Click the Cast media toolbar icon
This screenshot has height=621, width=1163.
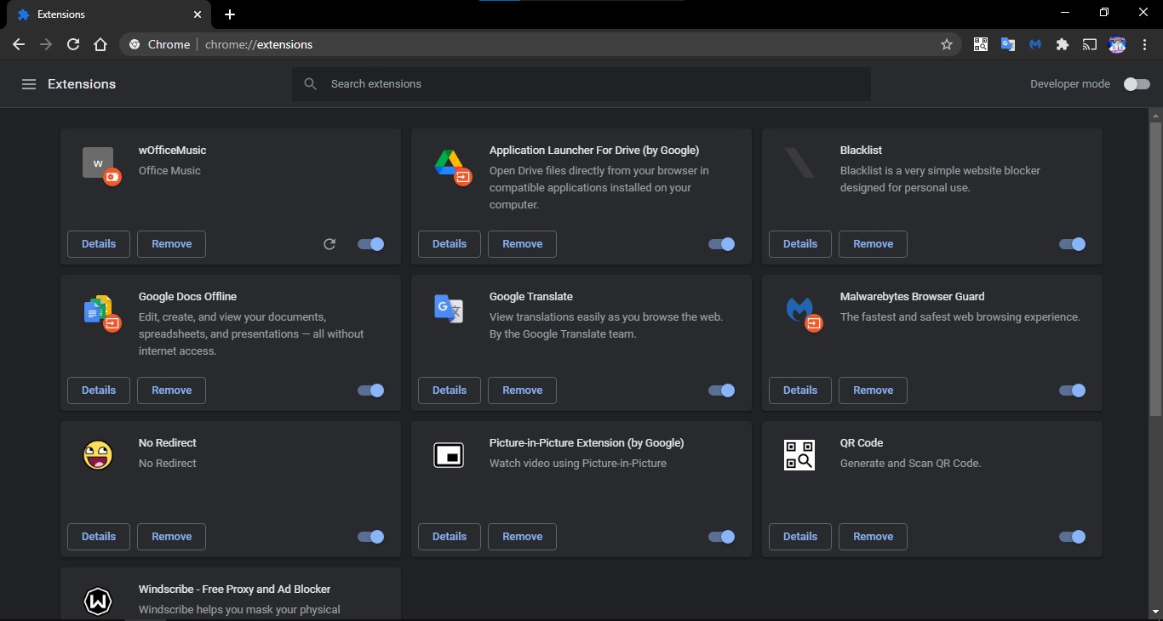(x=1090, y=44)
